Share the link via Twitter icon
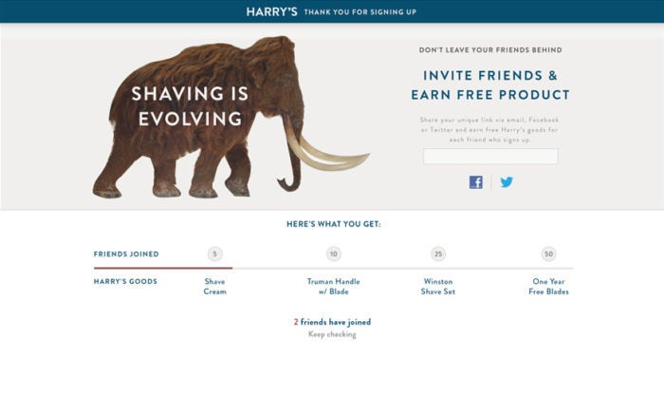The image size is (664, 416). (x=507, y=182)
